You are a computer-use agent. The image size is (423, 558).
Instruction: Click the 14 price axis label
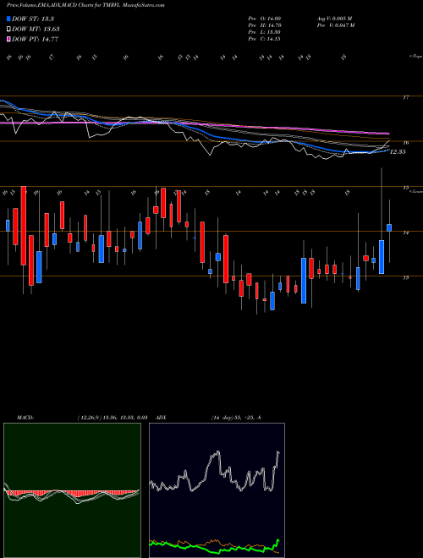pyautogui.click(x=406, y=232)
